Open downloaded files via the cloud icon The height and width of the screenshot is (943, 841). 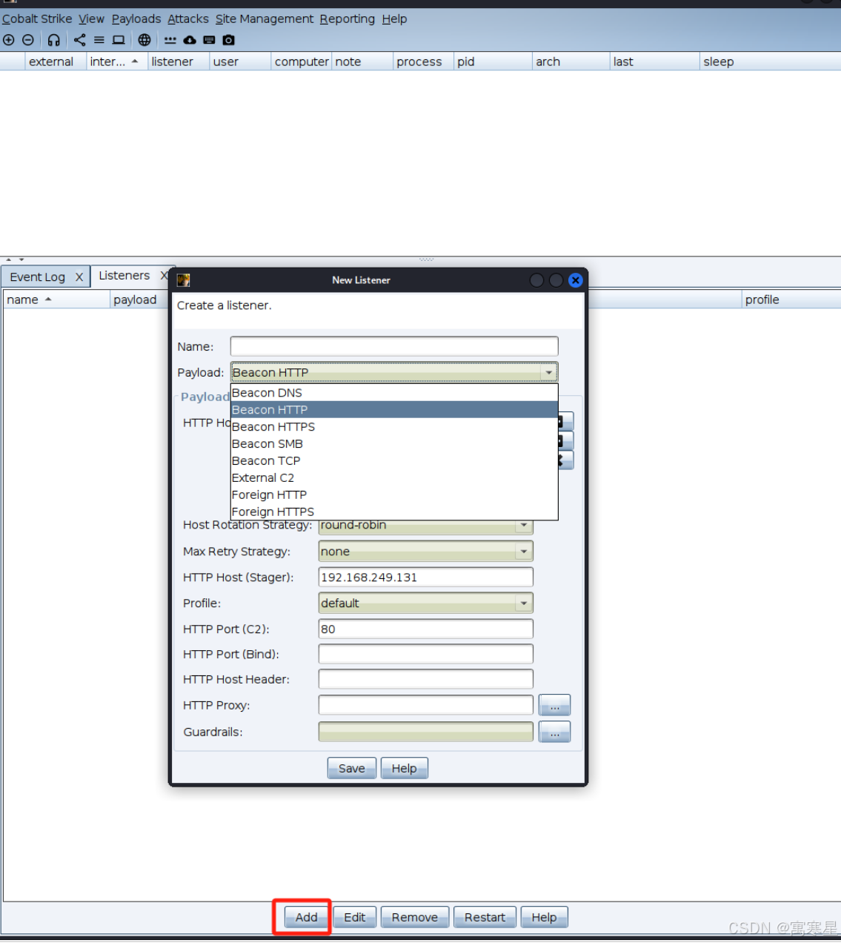190,40
